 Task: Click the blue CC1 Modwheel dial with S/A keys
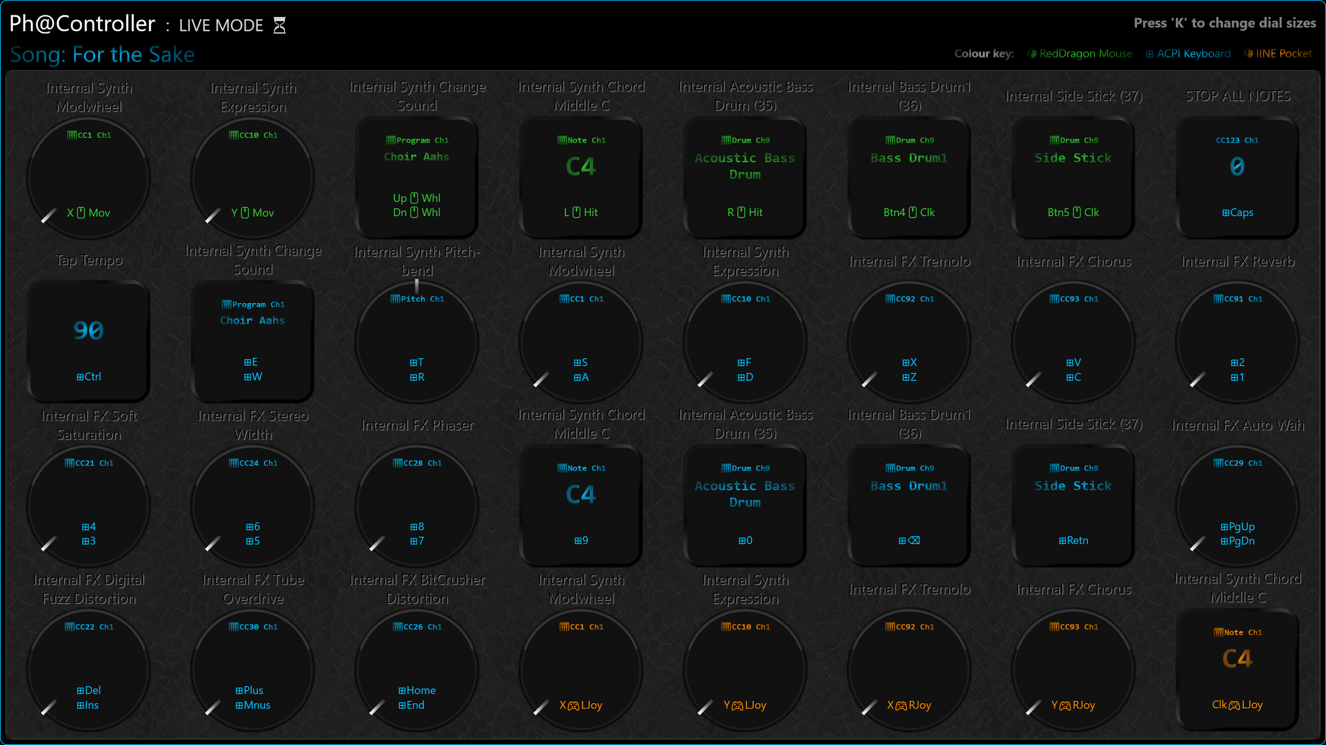point(581,342)
